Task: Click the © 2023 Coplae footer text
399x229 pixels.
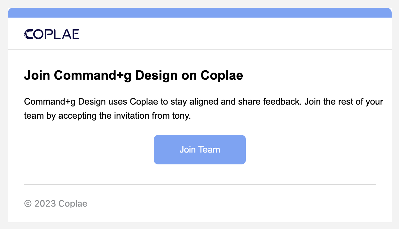Action: [56, 203]
